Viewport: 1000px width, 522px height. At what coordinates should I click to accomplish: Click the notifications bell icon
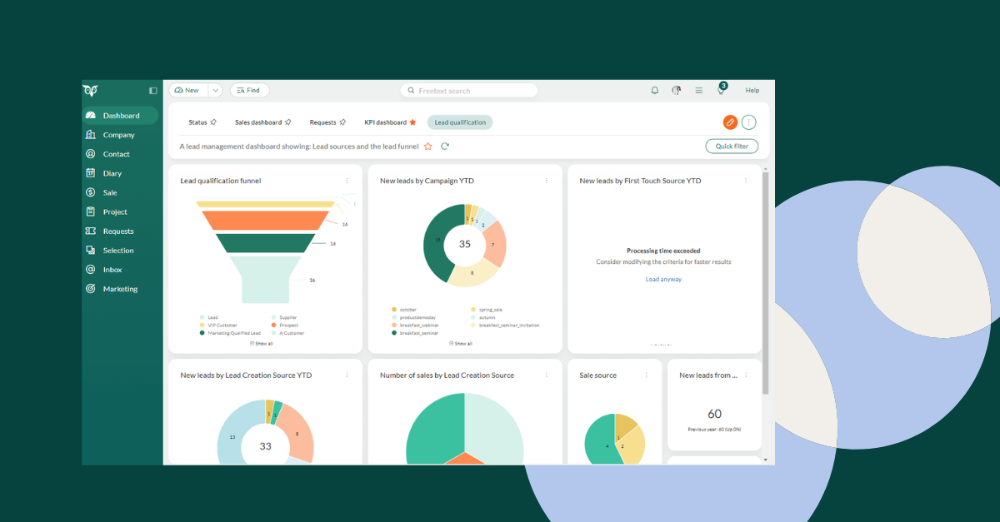[654, 91]
